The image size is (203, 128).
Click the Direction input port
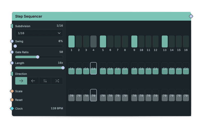(12, 74)
